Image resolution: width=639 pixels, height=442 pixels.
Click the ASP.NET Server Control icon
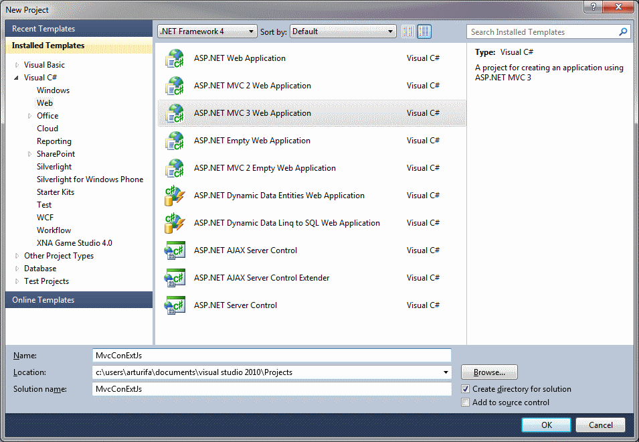(x=175, y=305)
